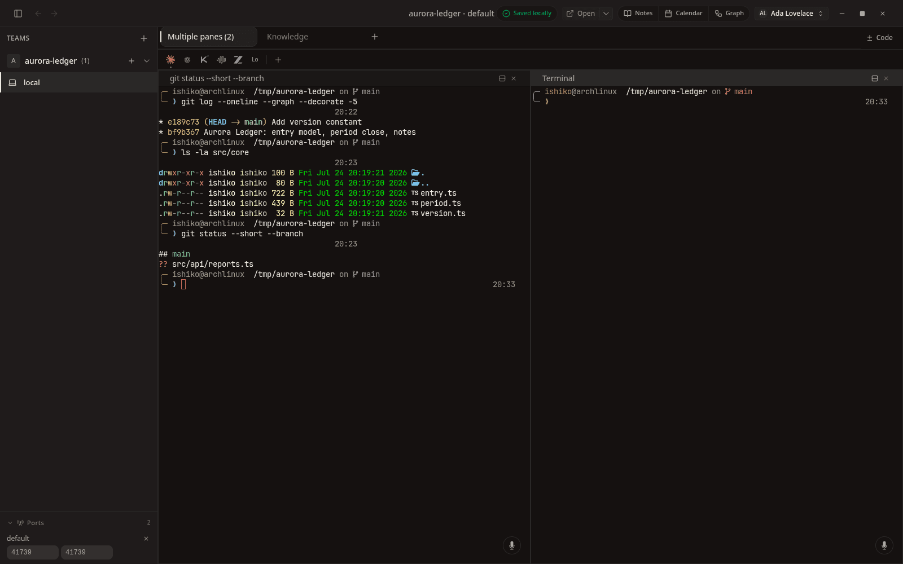Screen dimensions: 903x564
Task: Split the git status pane icon
Action: point(502,78)
